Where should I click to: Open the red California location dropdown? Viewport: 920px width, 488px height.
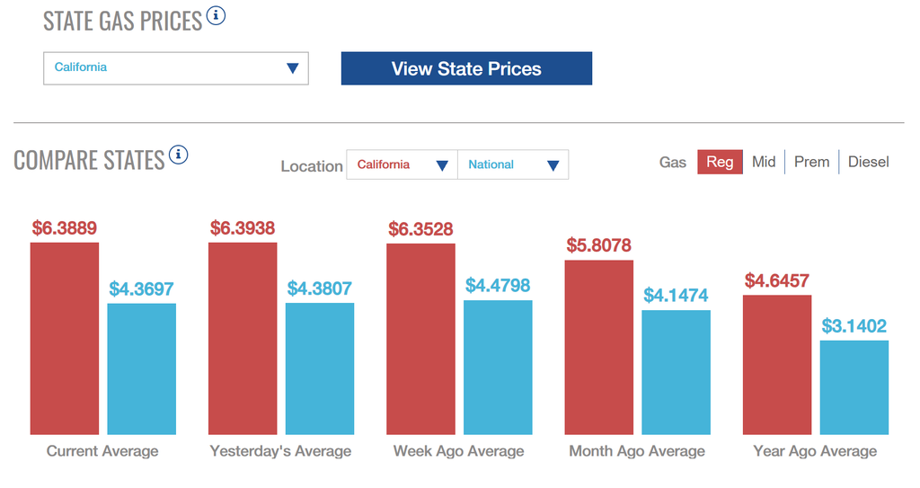tap(402, 164)
